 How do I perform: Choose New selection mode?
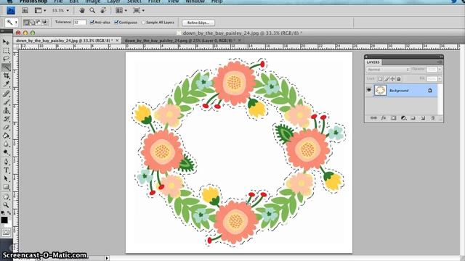(26, 22)
